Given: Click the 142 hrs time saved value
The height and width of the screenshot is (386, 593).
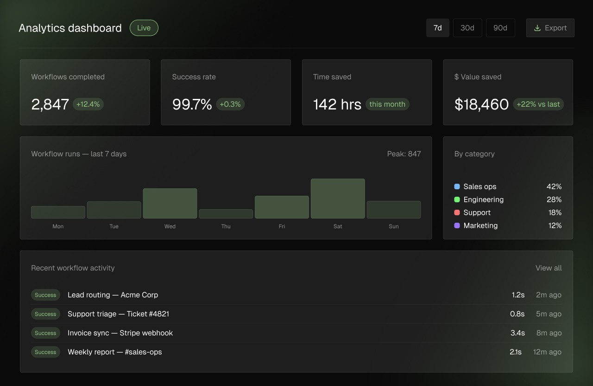Looking at the screenshot, I should (337, 104).
